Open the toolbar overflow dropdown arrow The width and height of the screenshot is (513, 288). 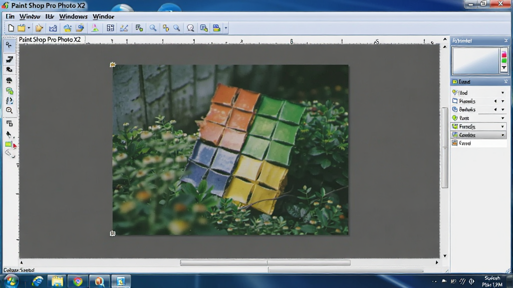pos(226,28)
